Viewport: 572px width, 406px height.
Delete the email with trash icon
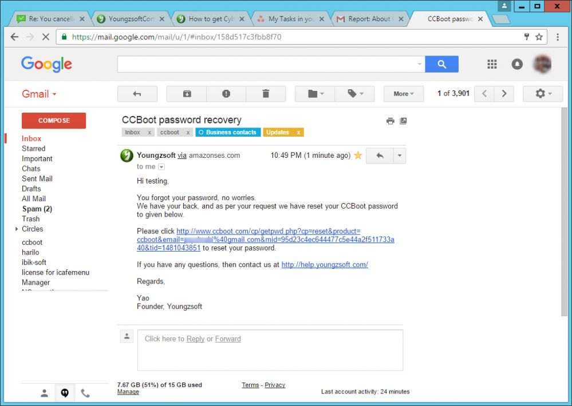click(266, 94)
